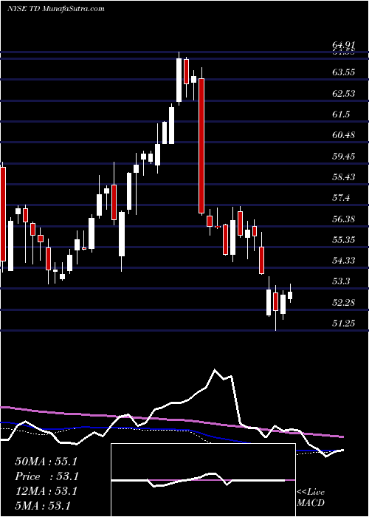This screenshot has height=517, width=369.
Task: Click the NYSE TD MunafaSutra.com title text
Action: click(x=55, y=9)
